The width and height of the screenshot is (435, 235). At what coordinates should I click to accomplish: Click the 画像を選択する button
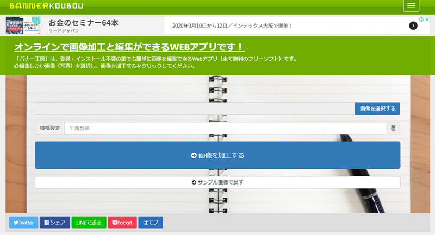pyautogui.click(x=377, y=109)
